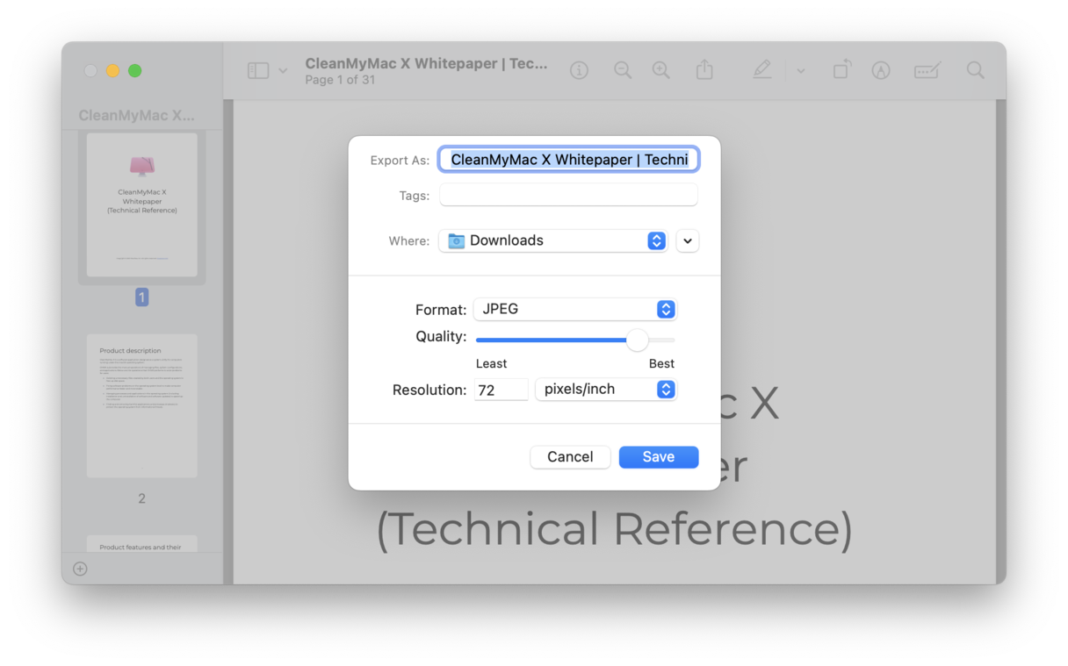Screen dimensions: 1068x666
Task: Select the Product description page 2 thumbnail
Action: click(142, 405)
